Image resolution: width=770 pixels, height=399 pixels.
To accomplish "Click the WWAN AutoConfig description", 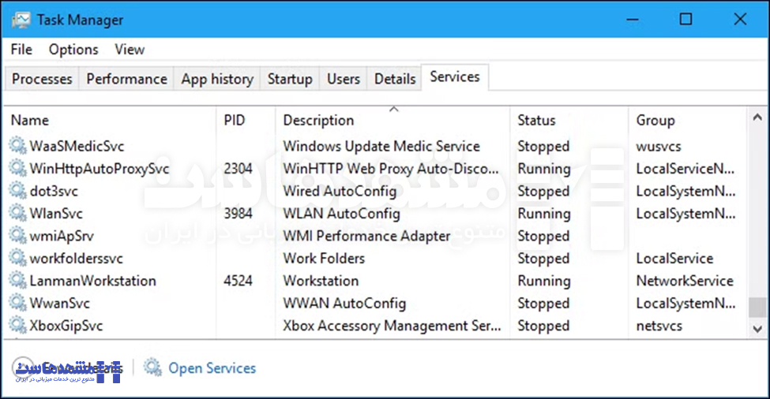I will (x=344, y=304).
